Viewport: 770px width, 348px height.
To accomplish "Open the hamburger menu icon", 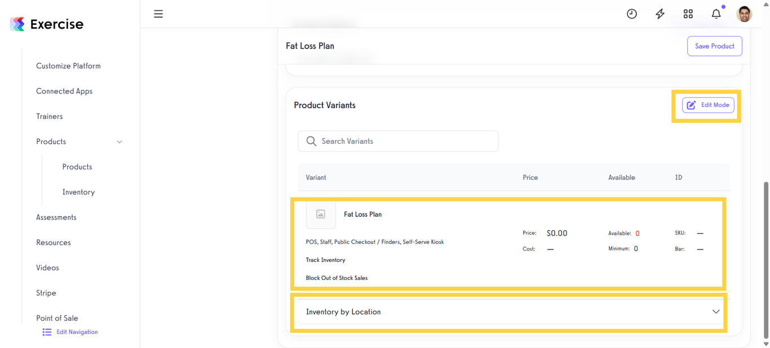I will 158,14.
